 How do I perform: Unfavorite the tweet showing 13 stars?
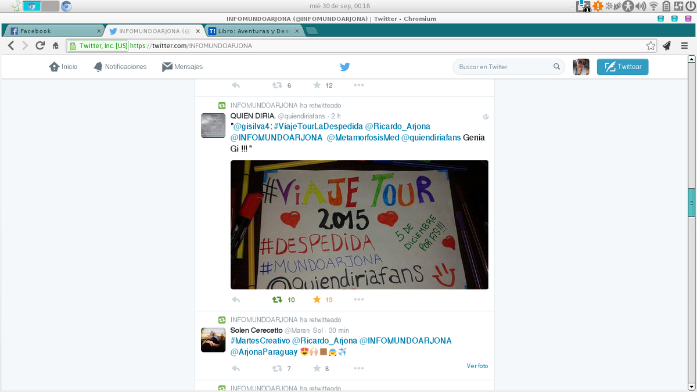coord(317,300)
